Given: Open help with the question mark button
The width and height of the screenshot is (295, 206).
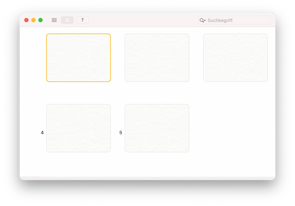Looking at the screenshot, I should [x=82, y=20].
